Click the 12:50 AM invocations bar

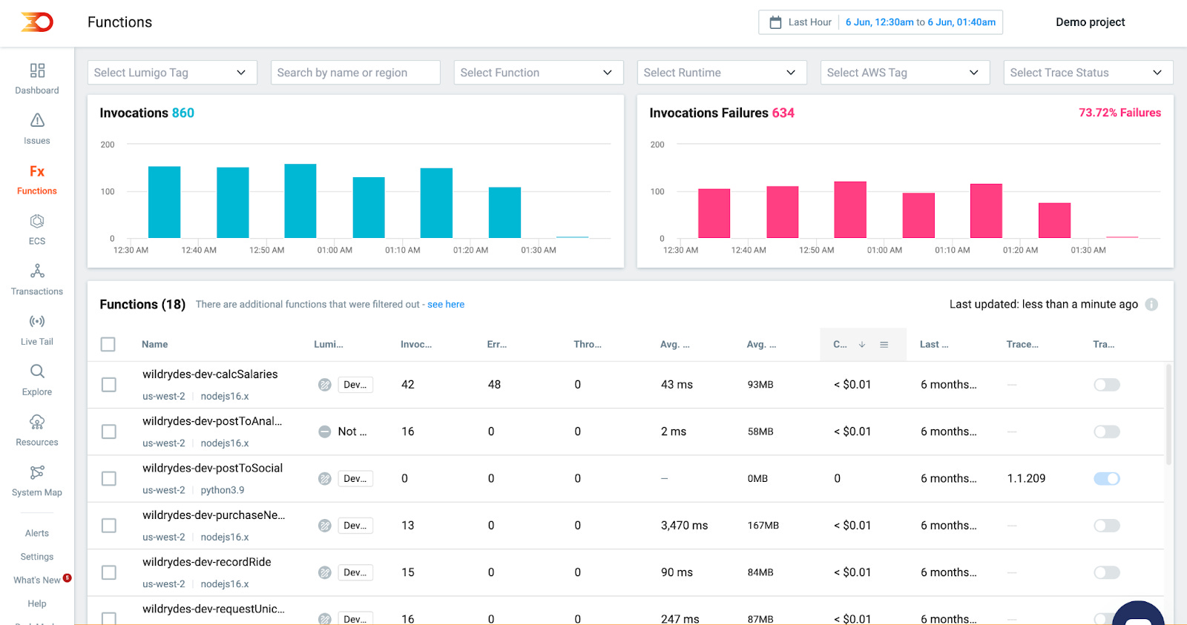(300, 201)
